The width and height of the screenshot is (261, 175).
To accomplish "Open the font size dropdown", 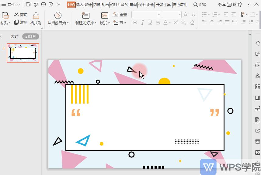I will pyautogui.click(x=179, y=14).
